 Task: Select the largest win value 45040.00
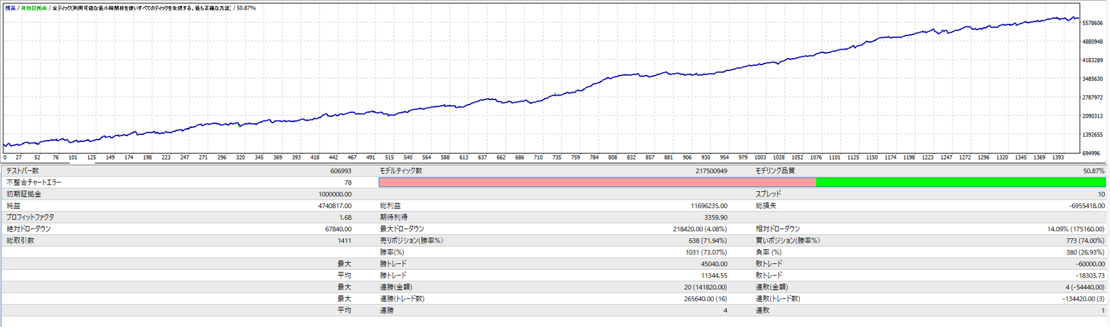[x=714, y=264]
